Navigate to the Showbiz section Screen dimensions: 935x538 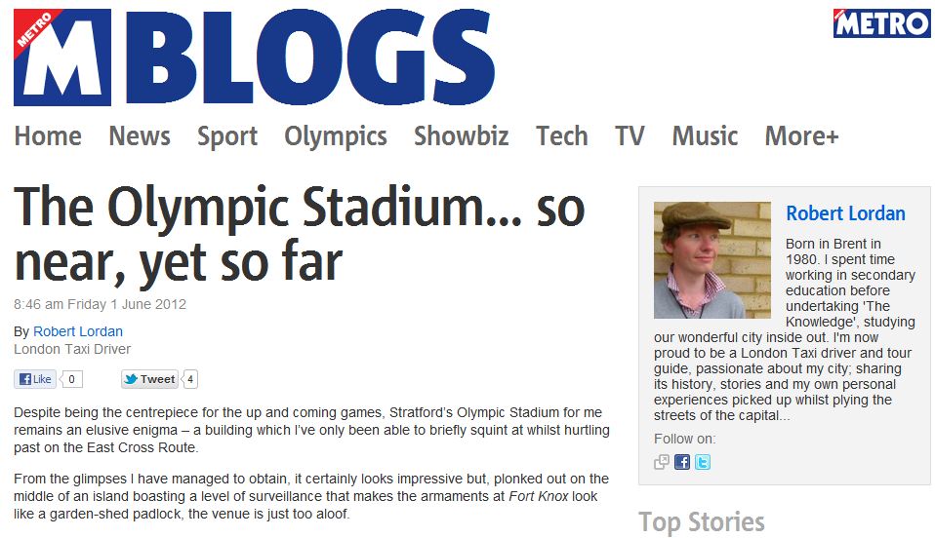461,136
